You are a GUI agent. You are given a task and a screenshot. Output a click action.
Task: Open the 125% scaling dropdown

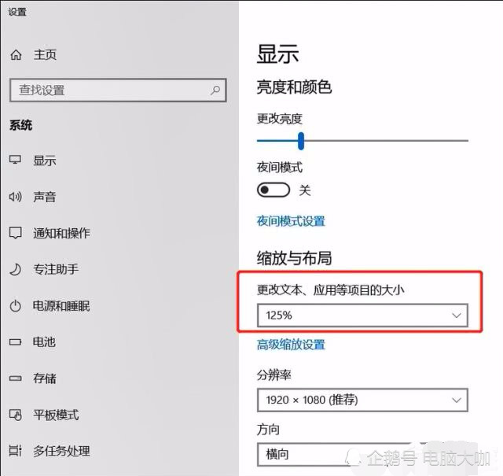362,315
